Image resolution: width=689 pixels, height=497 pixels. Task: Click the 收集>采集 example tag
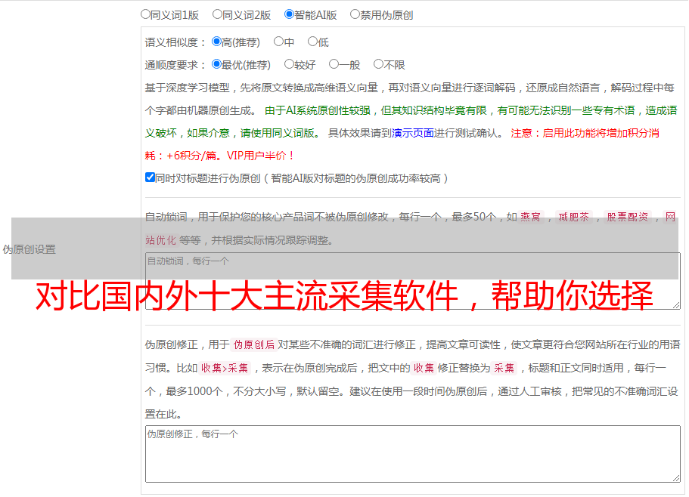pyautogui.click(x=225, y=369)
